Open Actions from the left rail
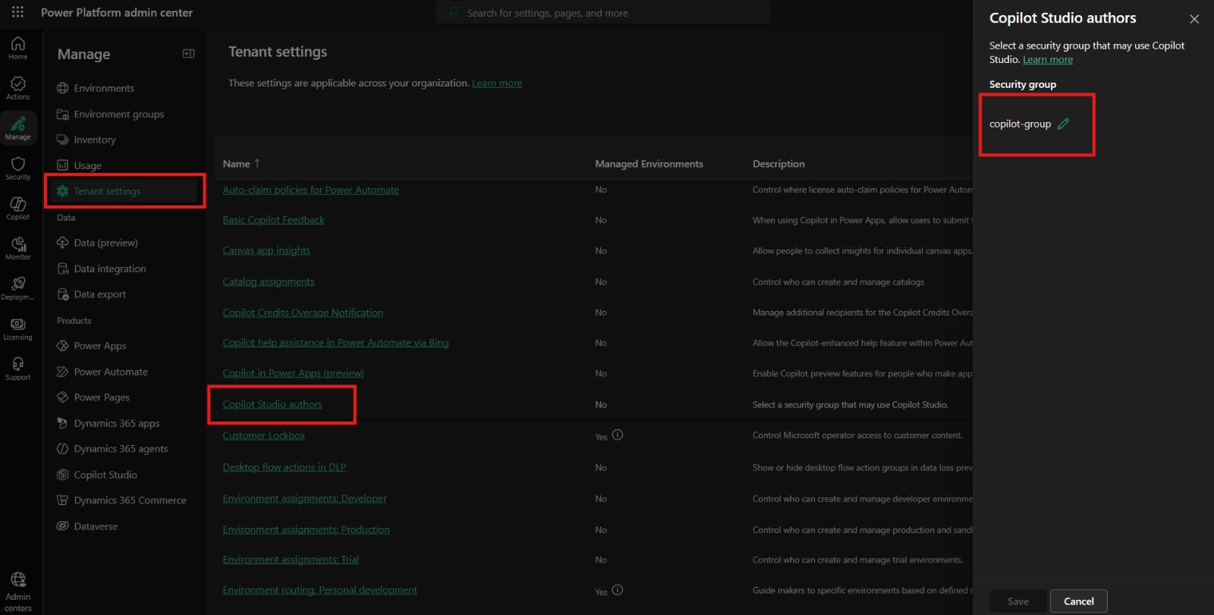 pos(17,88)
